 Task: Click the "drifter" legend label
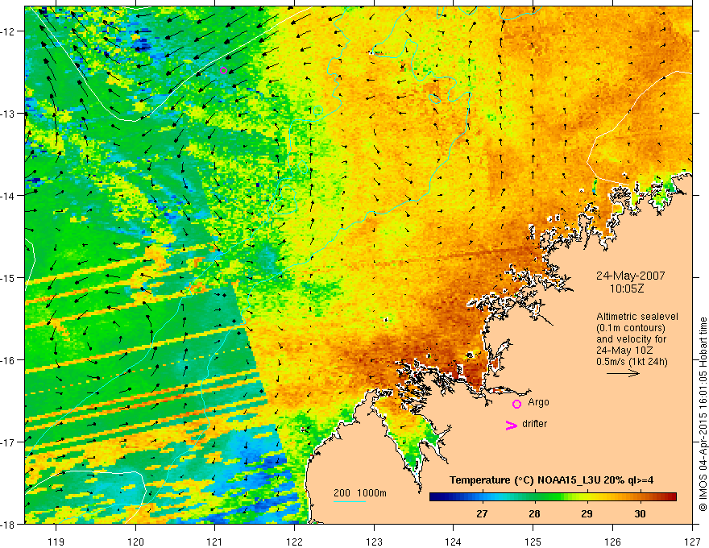pos(534,424)
